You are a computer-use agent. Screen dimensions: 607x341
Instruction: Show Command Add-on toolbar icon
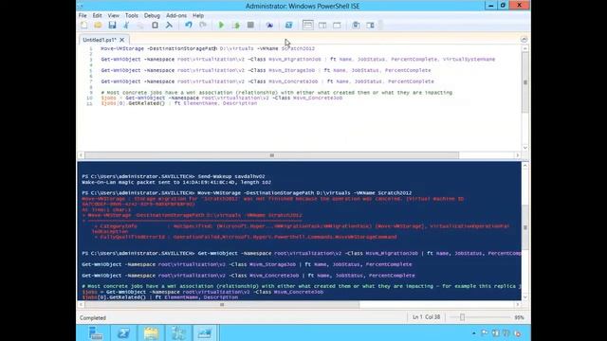[370, 26]
